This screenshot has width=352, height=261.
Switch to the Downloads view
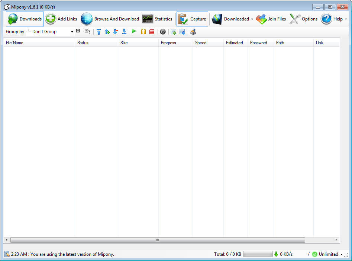[x=25, y=19]
